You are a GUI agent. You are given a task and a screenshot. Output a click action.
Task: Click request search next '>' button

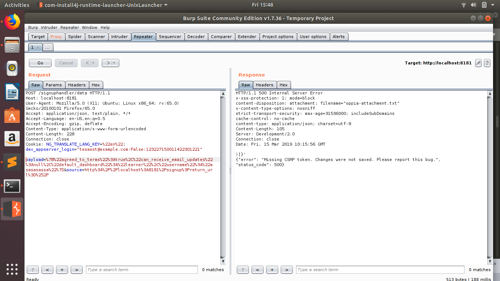77,270
